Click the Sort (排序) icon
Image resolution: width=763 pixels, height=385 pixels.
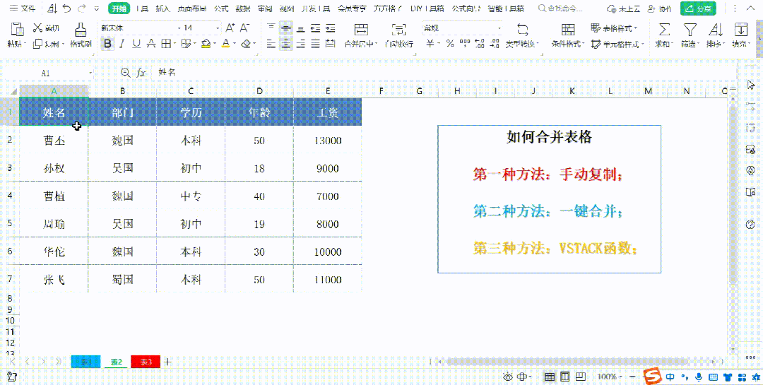(x=715, y=29)
